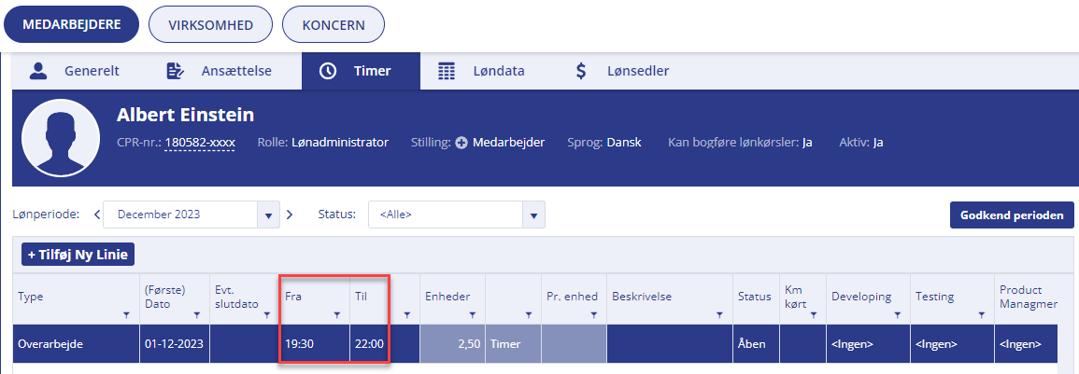The height and width of the screenshot is (374, 1079).
Task: Open the Ansættelse tab
Action: point(220,71)
